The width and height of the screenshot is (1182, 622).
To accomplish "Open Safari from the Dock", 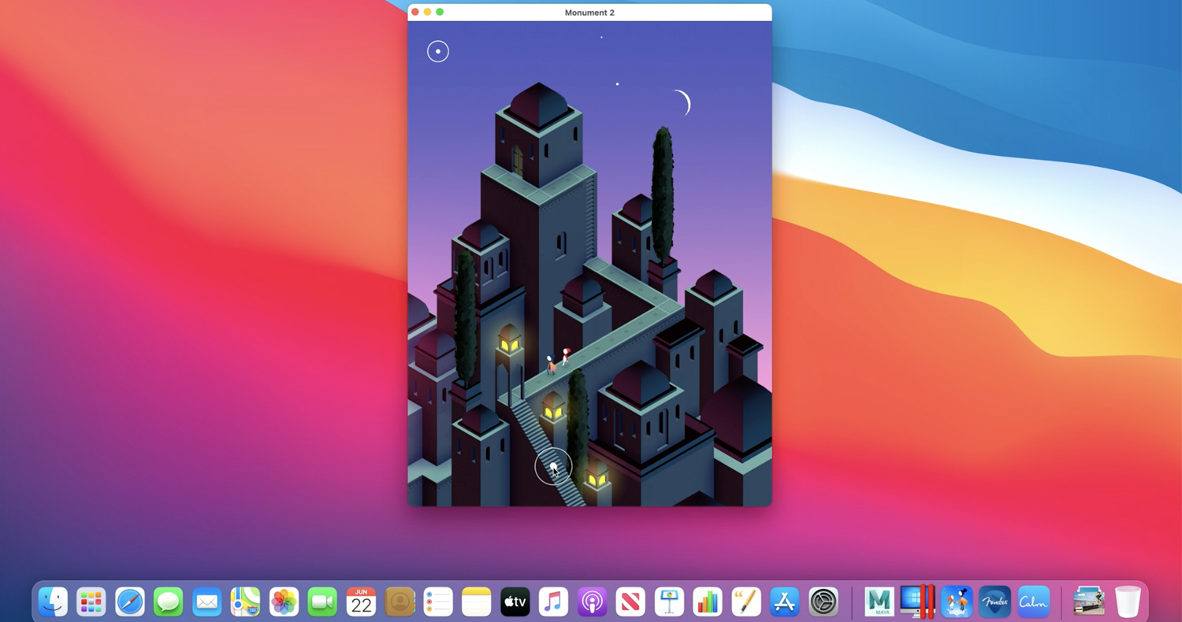I will [130, 602].
